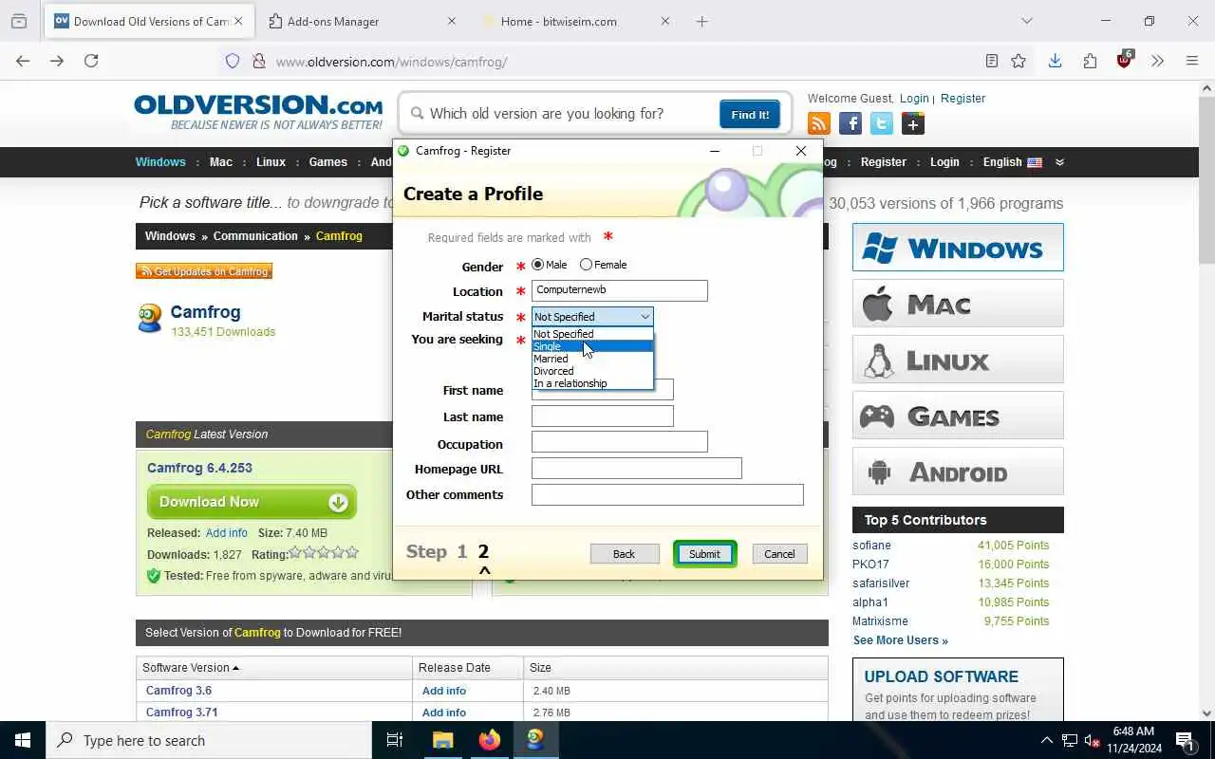Screen dimensions: 1215x759
Task: Collapse the Marital status combo box arrow
Action: (645, 317)
